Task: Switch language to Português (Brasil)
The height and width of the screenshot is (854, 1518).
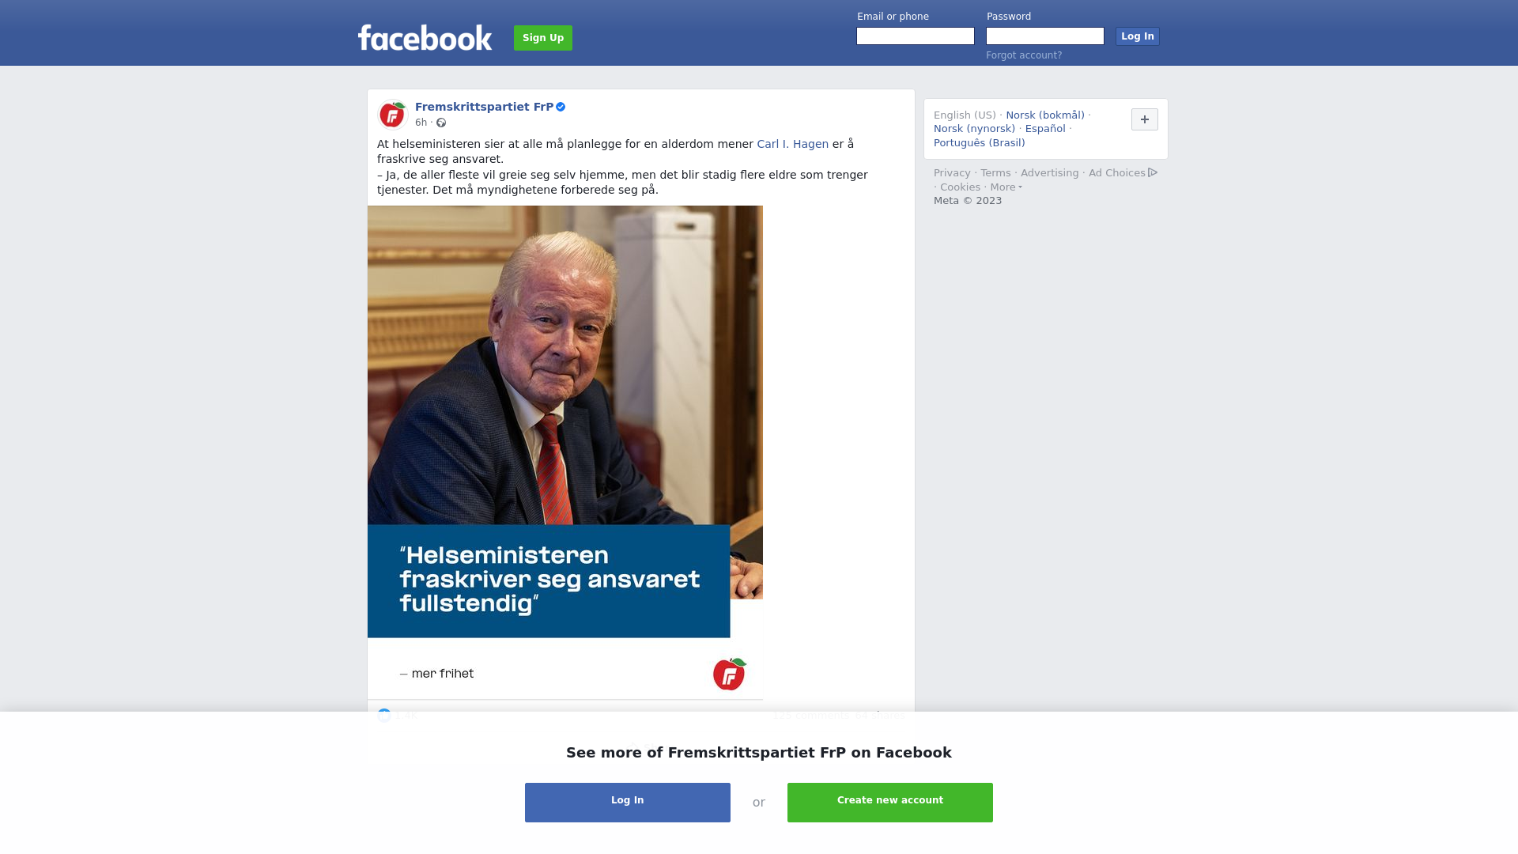Action: tap(979, 143)
